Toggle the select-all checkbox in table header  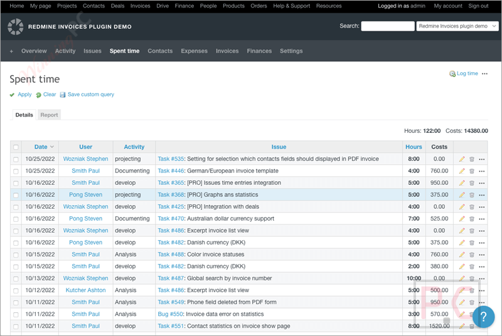(16, 147)
